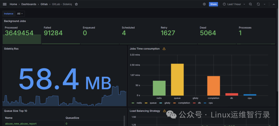Select GitLab - Sidekiq breadcrumb
This screenshot has height=126, width=279.
(x=62, y=4)
